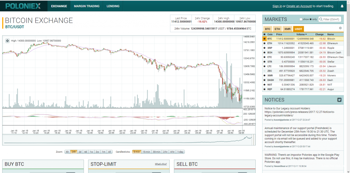Select the Litecoin market row name
The image size is (350, 173).
pos(332,66)
